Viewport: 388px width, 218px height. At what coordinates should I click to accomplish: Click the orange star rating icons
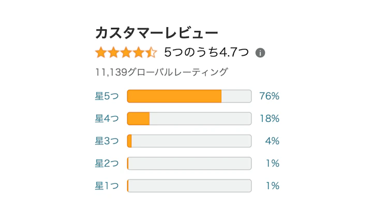[x=126, y=52]
